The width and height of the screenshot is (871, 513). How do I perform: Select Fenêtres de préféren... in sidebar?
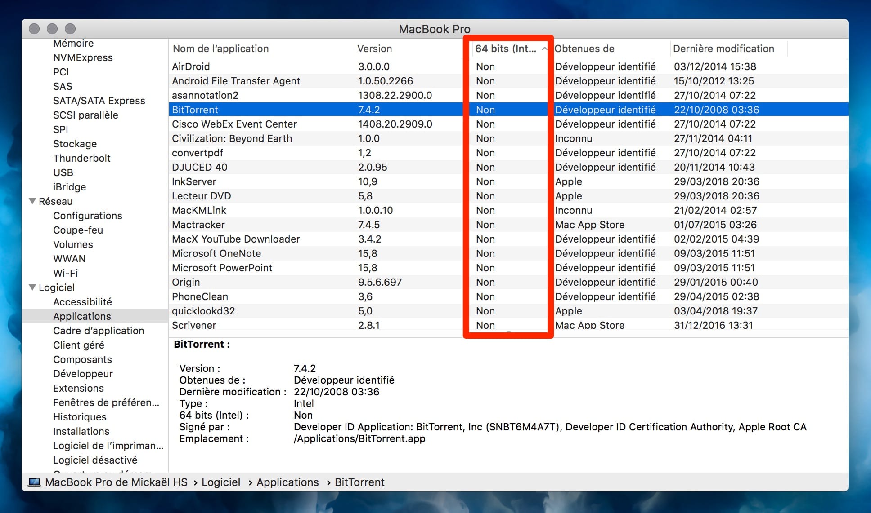(106, 402)
